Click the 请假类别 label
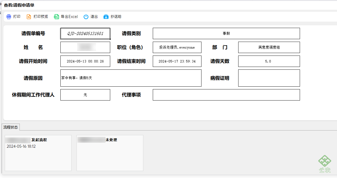 [131, 34]
